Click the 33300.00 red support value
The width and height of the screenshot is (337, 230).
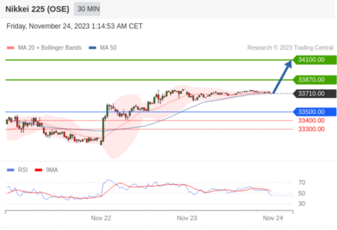tap(312, 129)
